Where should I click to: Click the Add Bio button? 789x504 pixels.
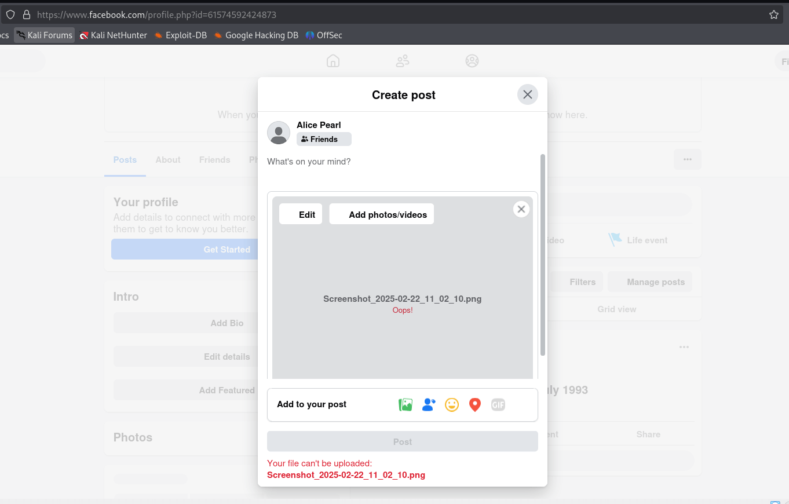[x=185, y=323]
